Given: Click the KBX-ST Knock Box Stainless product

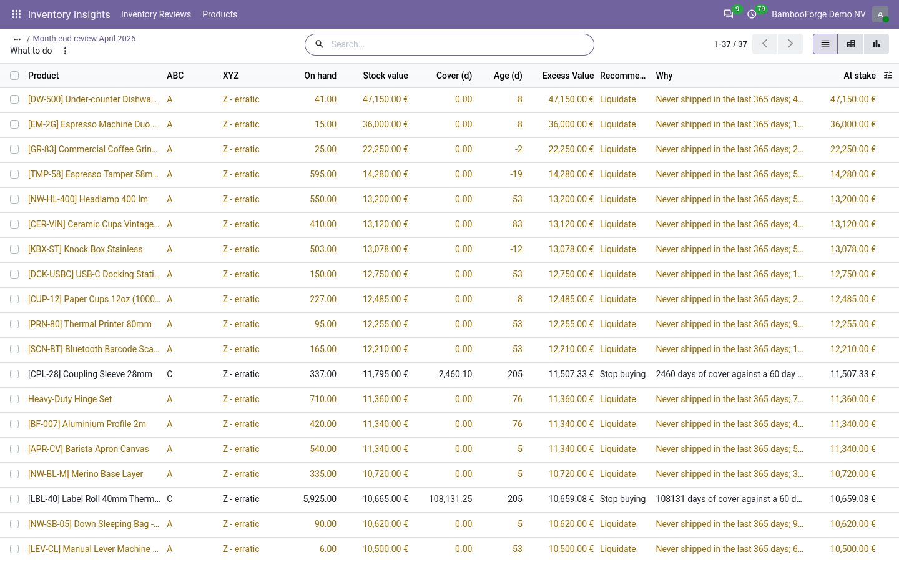Looking at the screenshot, I should click(86, 249).
